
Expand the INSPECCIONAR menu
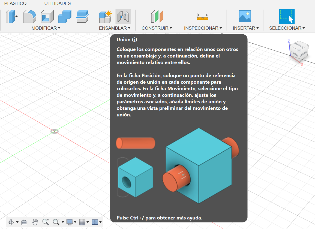coord(203,28)
